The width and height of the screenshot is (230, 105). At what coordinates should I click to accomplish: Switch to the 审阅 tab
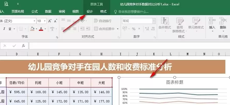pos(62,11)
